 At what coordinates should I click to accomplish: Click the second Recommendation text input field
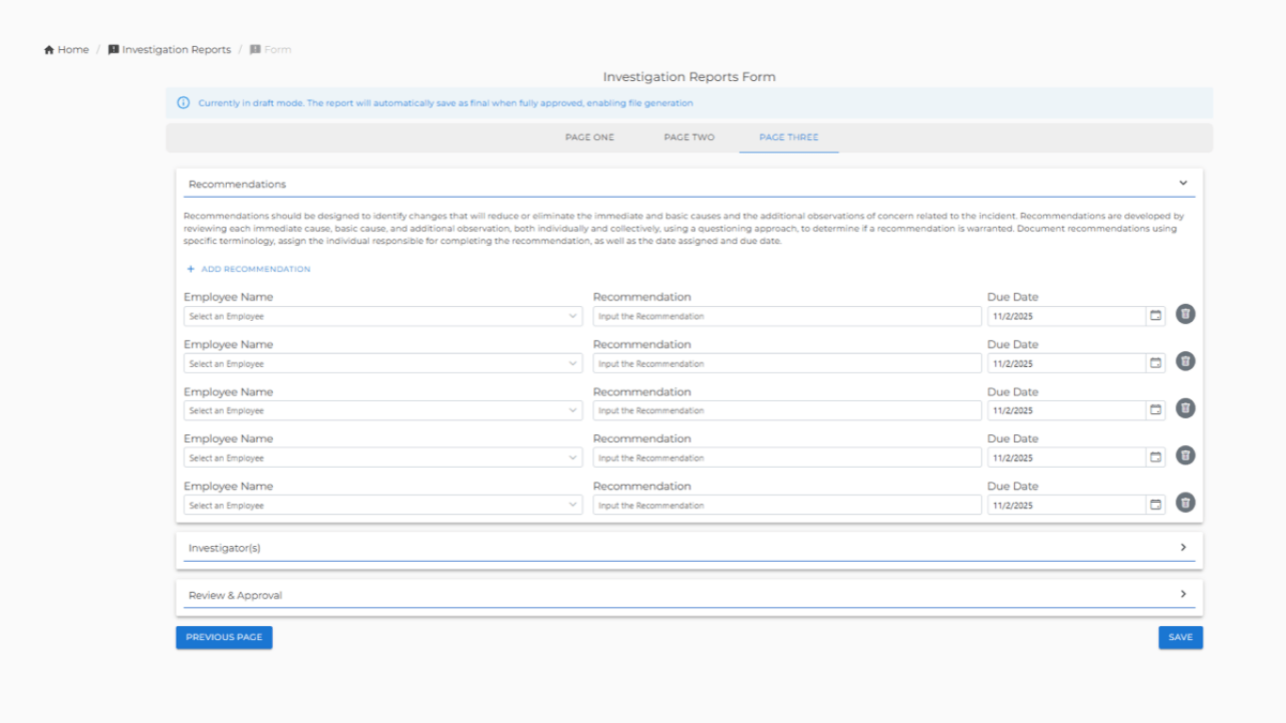click(786, 363)
